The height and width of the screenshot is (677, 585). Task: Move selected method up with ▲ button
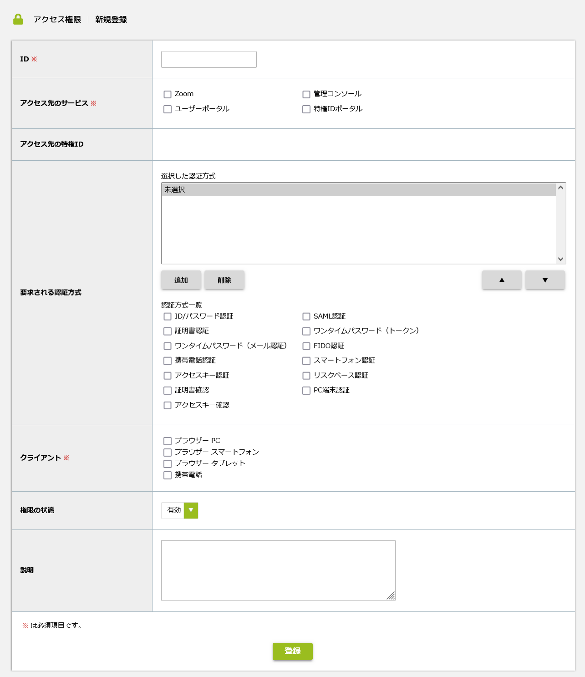point(502,280)
